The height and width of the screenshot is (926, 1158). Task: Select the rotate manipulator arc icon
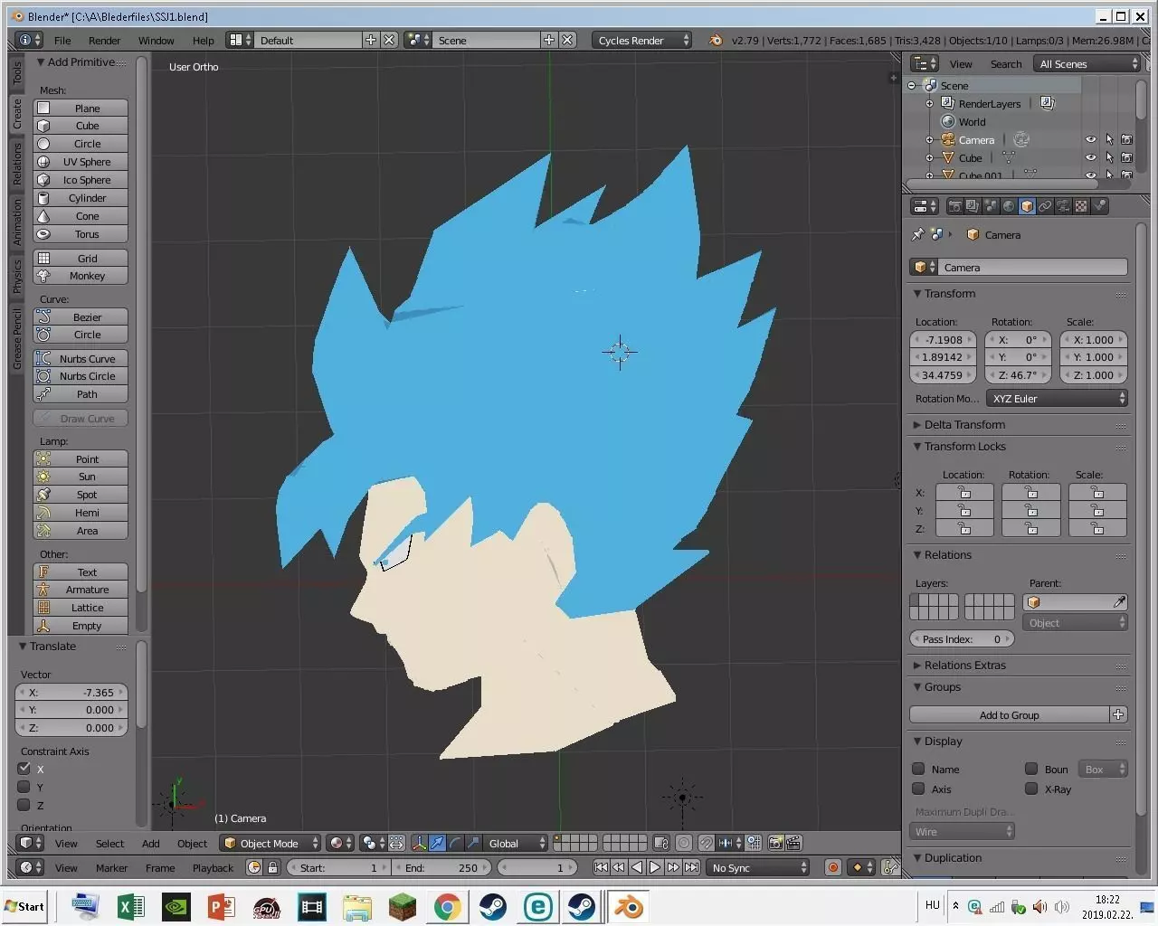[455, 843]
